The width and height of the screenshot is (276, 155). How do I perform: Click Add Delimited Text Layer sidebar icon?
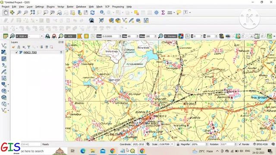click(4, 65)
